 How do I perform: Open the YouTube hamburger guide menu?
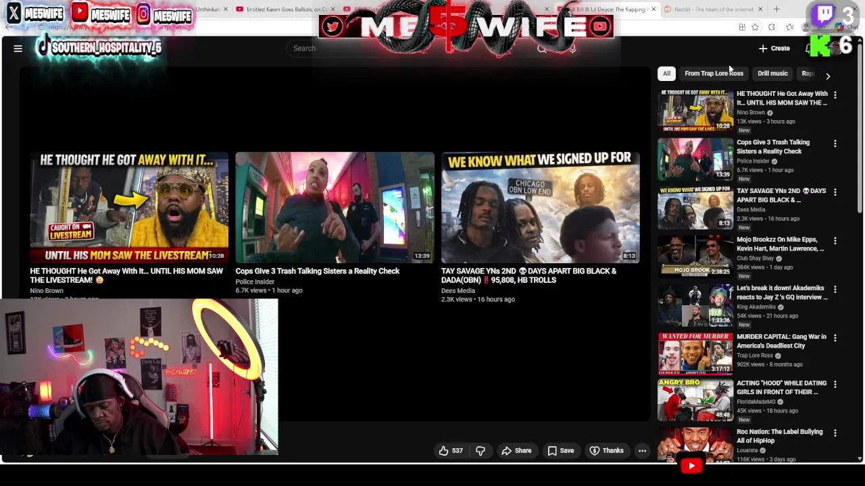click(18, 49)
